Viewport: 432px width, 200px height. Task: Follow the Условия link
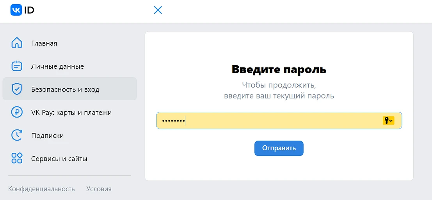point(99,189)
